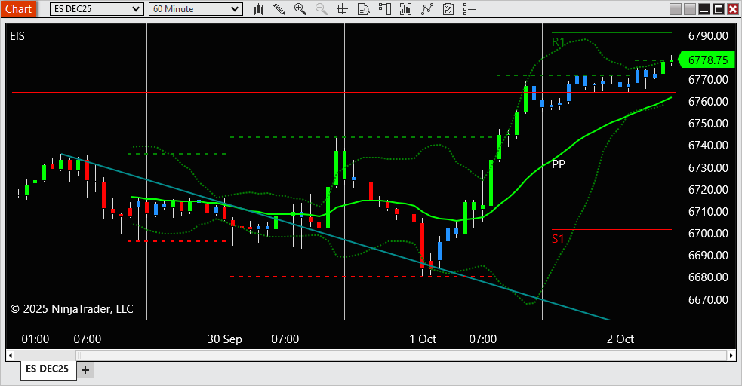Click the 01:00 time axis label
Image resolution: width=742 pixels, height=386 pixels.
point(35,339)
